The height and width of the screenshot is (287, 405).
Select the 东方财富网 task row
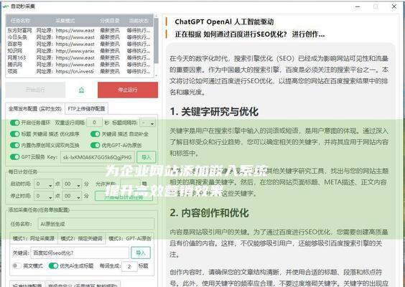tap(80, 30)
